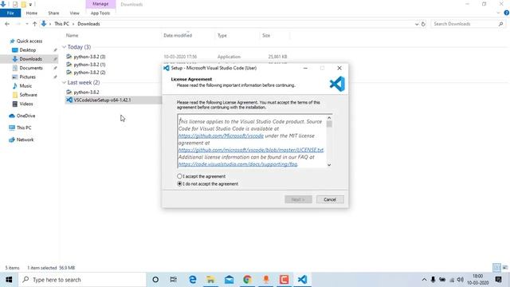The image size is (510, 287).
Task: Click the disabled Next button in setup
Action: point(298,199)
